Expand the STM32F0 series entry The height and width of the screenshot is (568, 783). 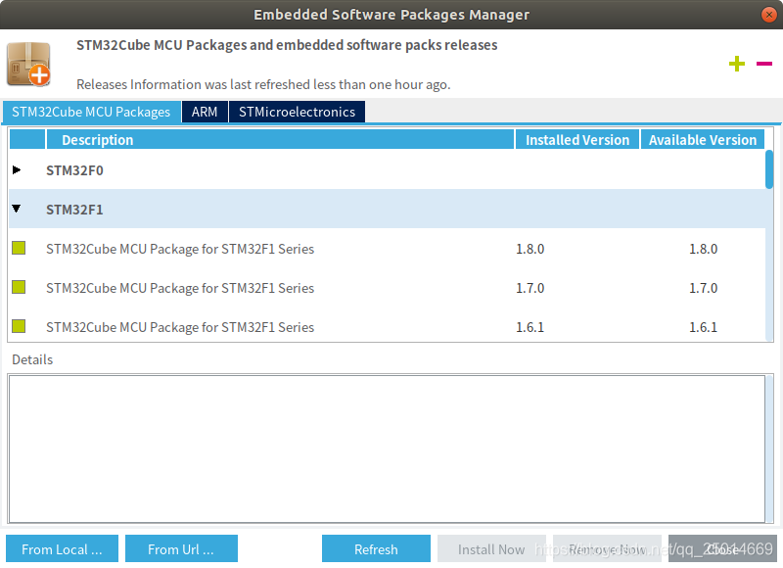(17, 170)
